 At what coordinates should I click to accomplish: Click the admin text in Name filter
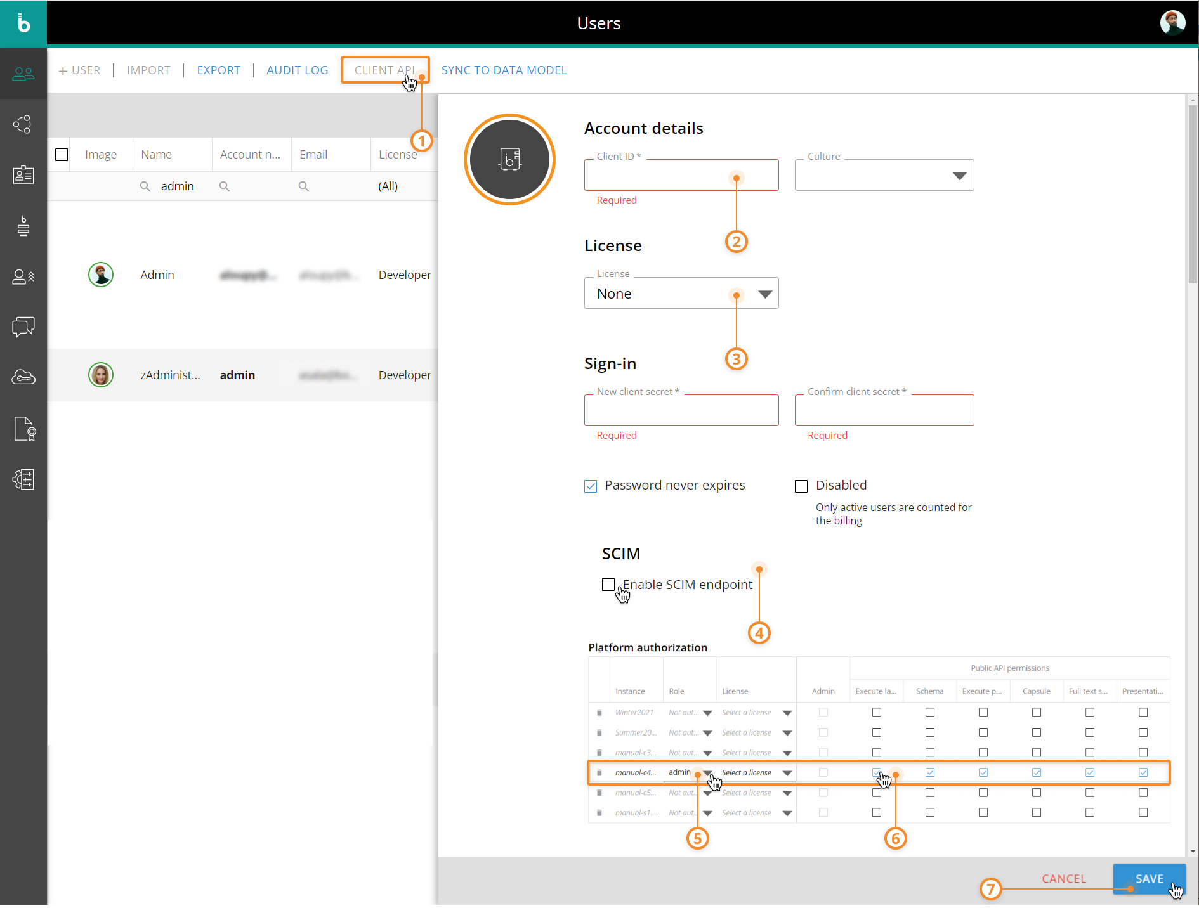[x=177, y=186]
